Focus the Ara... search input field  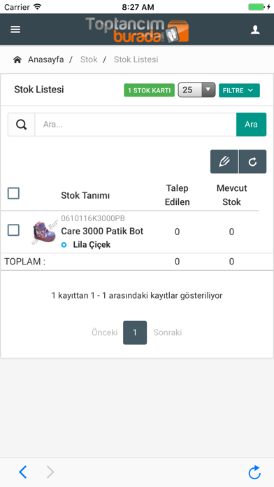[x=136, y=125]
